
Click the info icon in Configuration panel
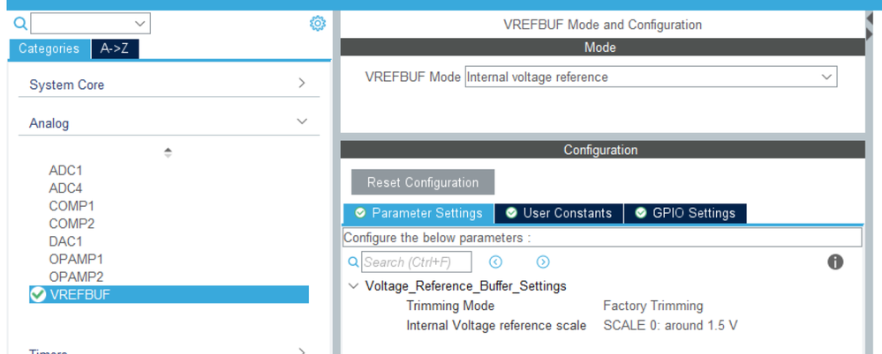[835, 262]
